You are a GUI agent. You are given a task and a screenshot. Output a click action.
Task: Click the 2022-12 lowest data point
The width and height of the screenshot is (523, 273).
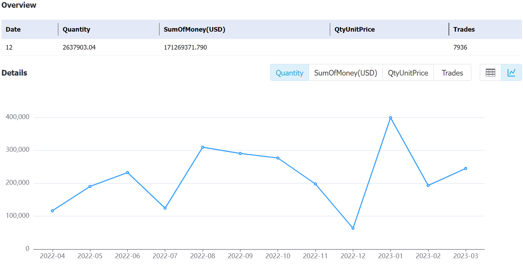click(353, 228)
